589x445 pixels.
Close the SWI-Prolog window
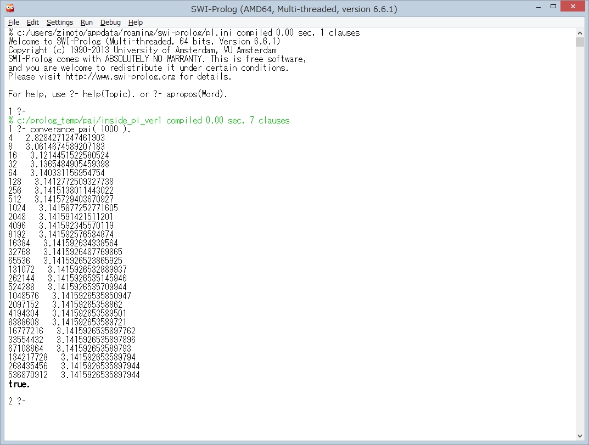click(573, 7)
